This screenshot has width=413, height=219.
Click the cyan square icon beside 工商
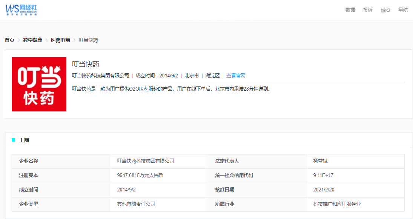14,140
